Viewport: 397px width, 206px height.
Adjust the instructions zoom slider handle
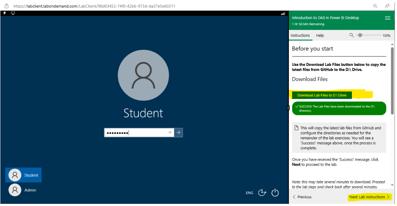[360, 35]
